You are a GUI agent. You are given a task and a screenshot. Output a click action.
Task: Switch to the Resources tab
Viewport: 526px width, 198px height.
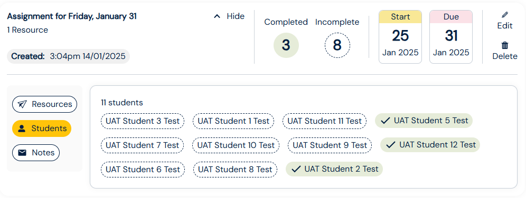point(44,104)
